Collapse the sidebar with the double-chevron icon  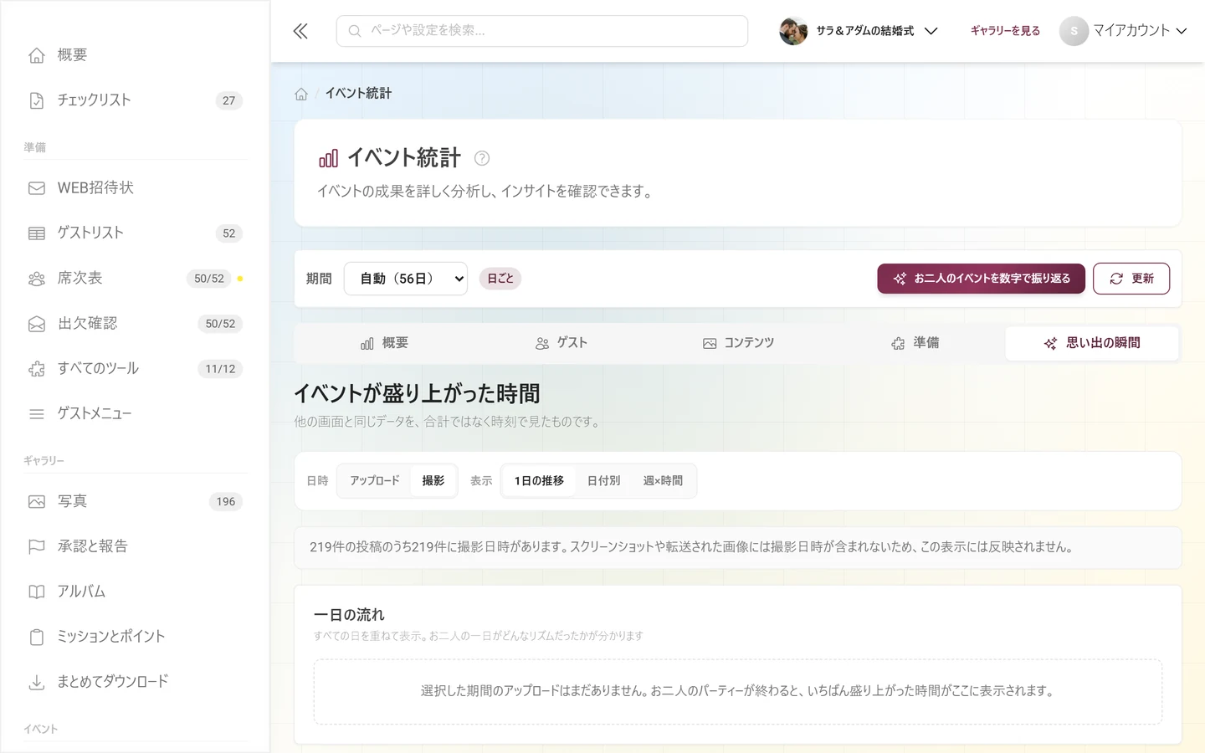coord(300,31)
